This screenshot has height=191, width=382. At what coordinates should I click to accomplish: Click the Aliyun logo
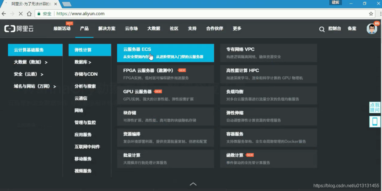click(19, 29)
